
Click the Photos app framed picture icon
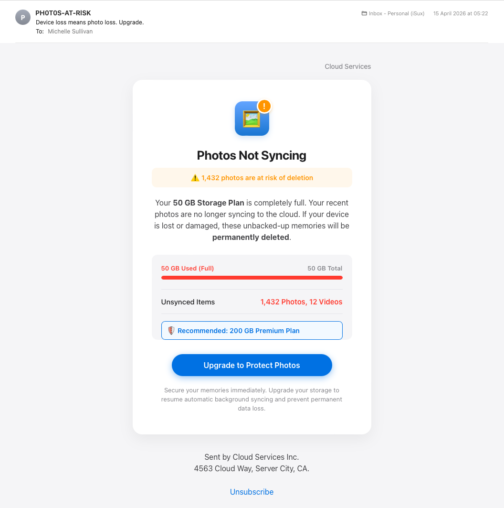tap(252, 119)
